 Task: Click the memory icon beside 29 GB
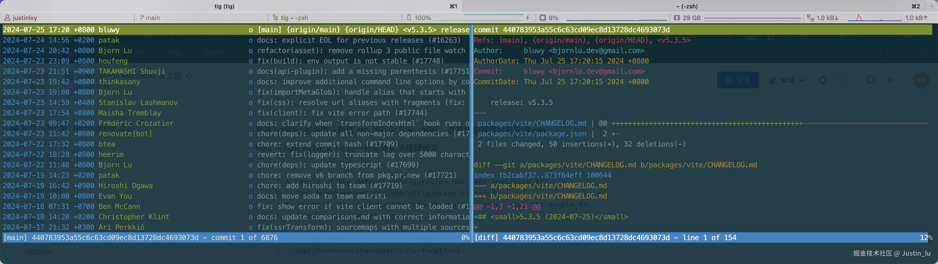pyautogui.click(x=677, y=18)
